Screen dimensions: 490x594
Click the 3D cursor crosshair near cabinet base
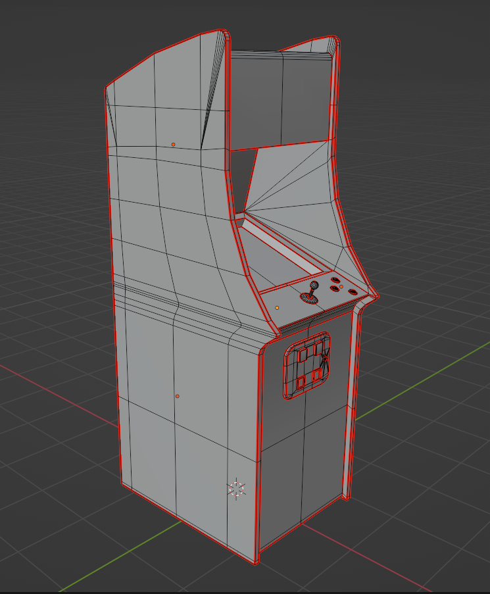237,489
